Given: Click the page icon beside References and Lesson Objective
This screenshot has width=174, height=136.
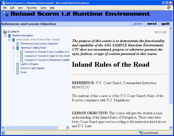Looking at the screenshot, I should pyautogui.click(x=17, y=44).
